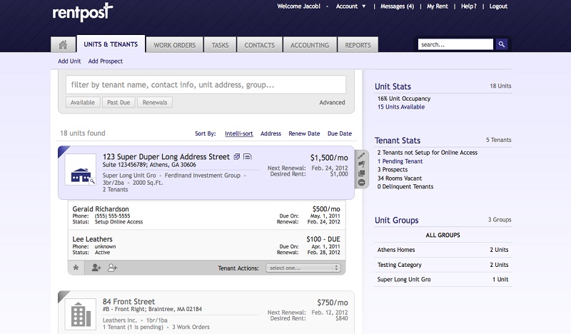Sort units by Address

coord(271,133)
